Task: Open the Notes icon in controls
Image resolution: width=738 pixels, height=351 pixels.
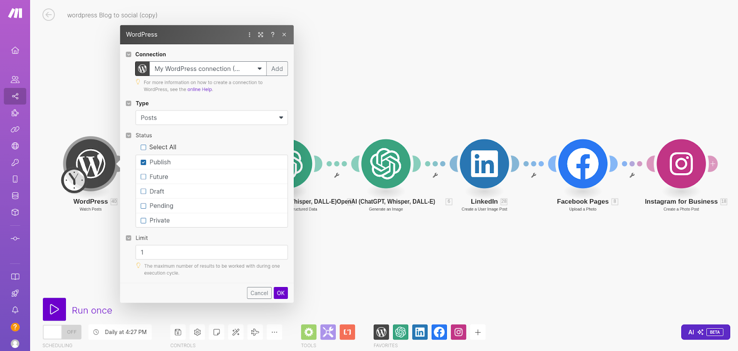Action: tap(217, 332)
